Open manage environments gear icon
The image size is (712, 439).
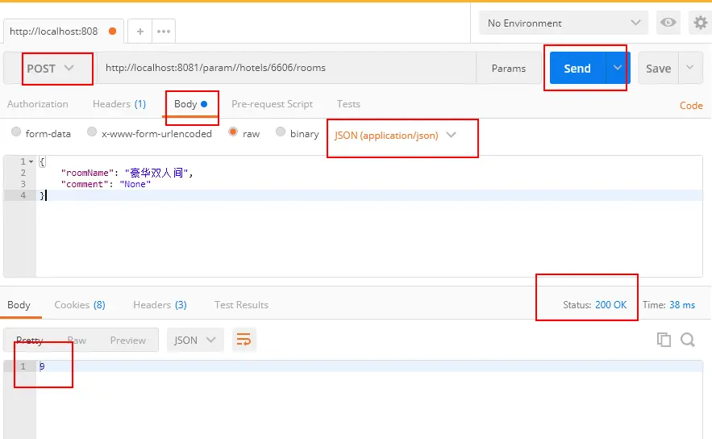pos(700,23)
